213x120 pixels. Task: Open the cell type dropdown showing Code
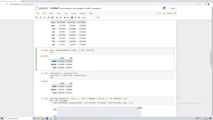click(x=88, y=18)
